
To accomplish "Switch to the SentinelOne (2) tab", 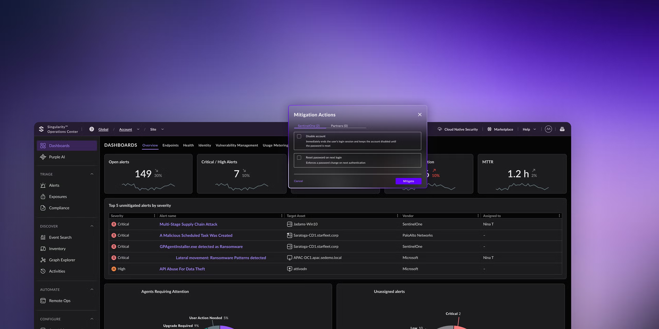I will pos(309,126).
